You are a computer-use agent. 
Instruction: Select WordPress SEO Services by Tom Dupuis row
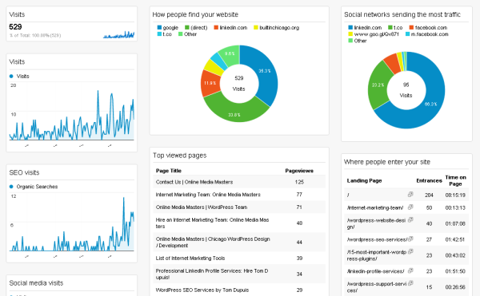point(239,290)
